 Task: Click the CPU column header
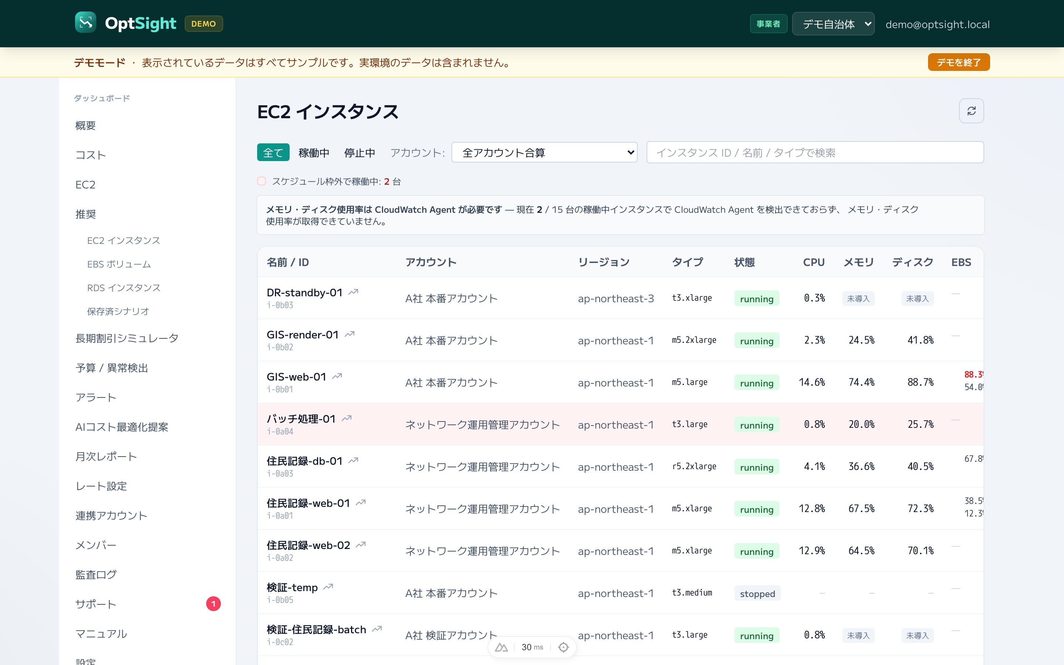click(814, 262)
